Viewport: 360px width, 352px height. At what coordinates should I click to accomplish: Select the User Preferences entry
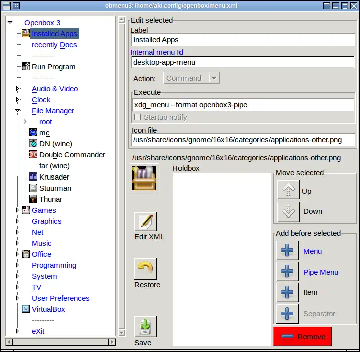coord(60,298)
